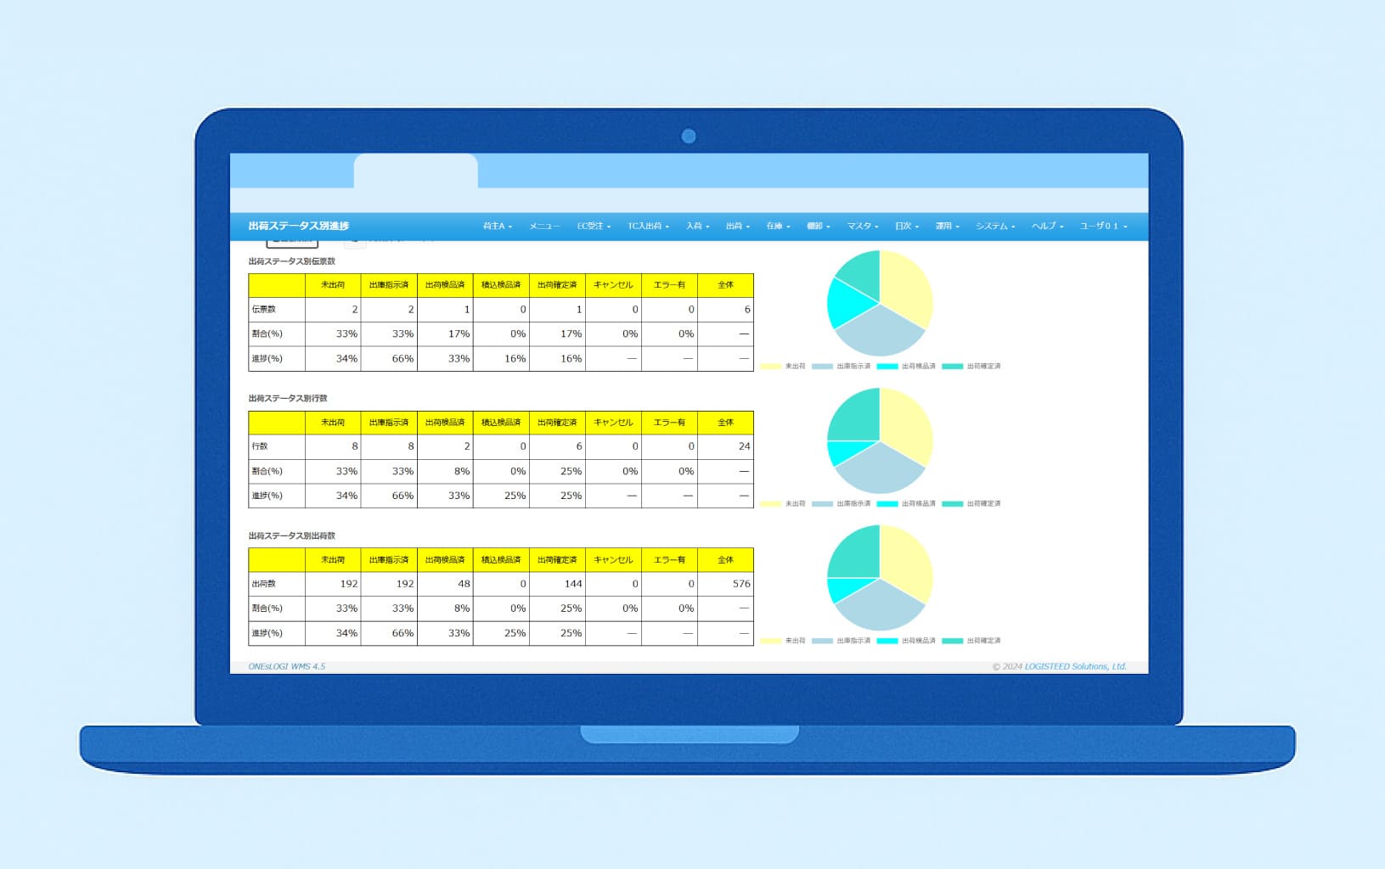
Task: Open the 出荷 navigation menu
Action: click(x=737, y=227)
